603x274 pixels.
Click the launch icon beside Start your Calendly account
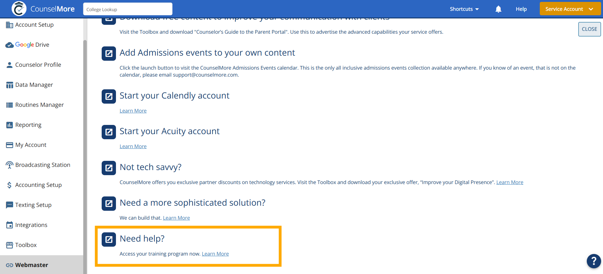pos(109,96)
